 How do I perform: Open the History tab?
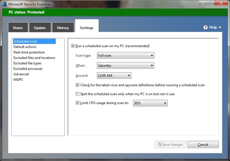[x=63, y=27]
